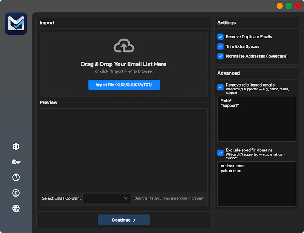Click the green maximize window button
Image resolution: width=304 pixels, height=233 pixels.
pyautogui.click(x=289, y=6)
